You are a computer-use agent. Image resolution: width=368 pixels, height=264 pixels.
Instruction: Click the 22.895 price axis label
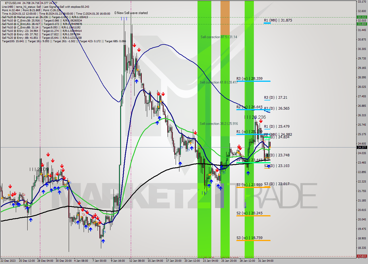click(x=362, y=172)
